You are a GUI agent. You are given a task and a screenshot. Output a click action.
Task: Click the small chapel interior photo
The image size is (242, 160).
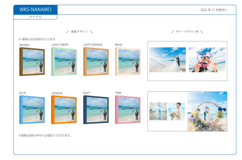pyautogui.click(x=158, y=111)
